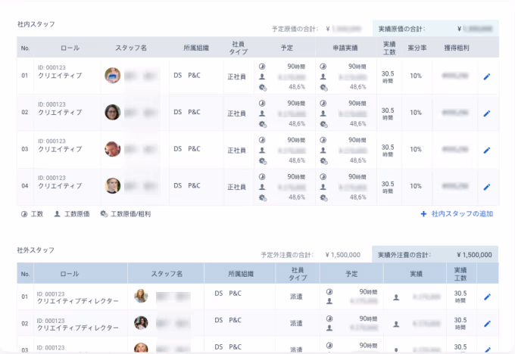
Task: Open avatar of external staff row 01
Action: (x=141, y=296)
